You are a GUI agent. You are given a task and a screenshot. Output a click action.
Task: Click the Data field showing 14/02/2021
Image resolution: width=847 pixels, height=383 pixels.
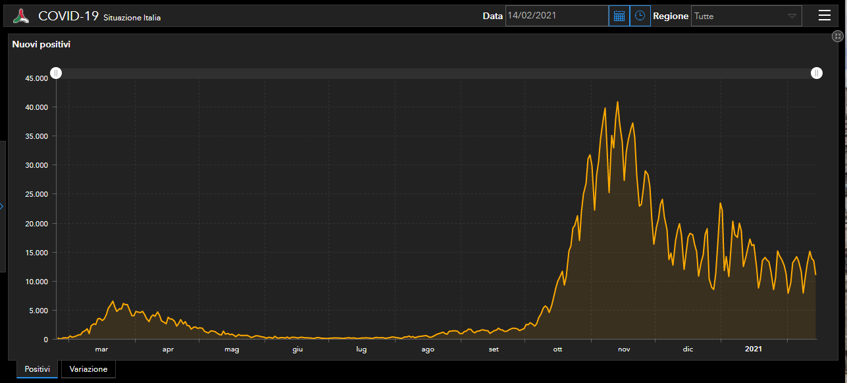coord(557,16)
